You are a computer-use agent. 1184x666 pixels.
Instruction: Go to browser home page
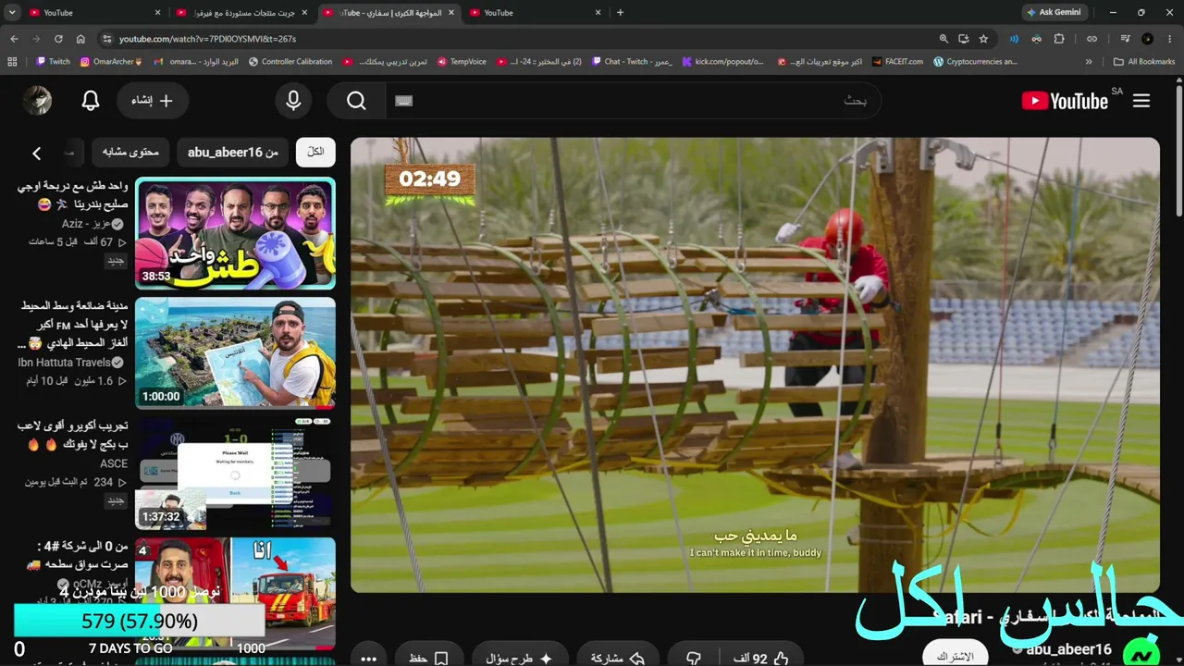[x=80, y=39]
